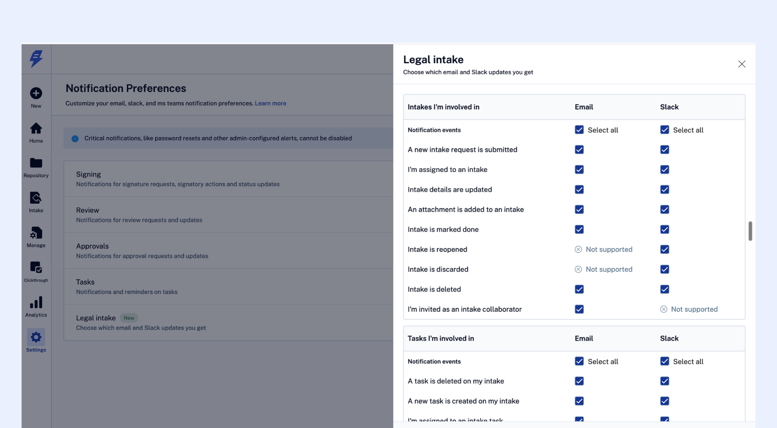The width and height of the screenshot is (777, 428).
Task: Click Not supported icon for intake collaborator Slack
Action: (664, 309)
